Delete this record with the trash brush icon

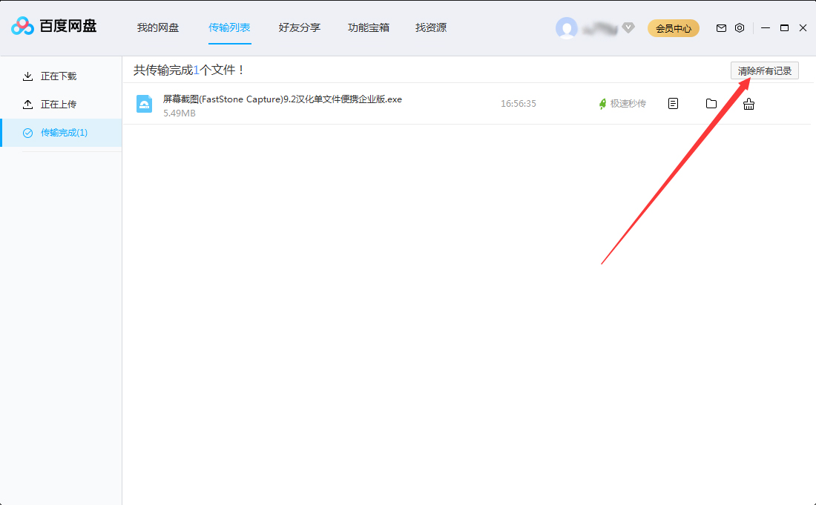[748, 104]
